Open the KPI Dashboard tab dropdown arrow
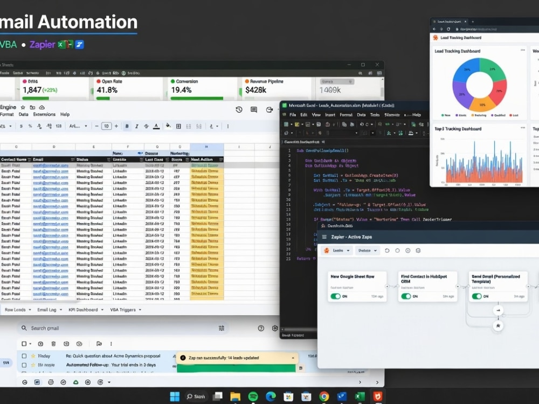The image size is (539, 404). (x=102, y=310)
